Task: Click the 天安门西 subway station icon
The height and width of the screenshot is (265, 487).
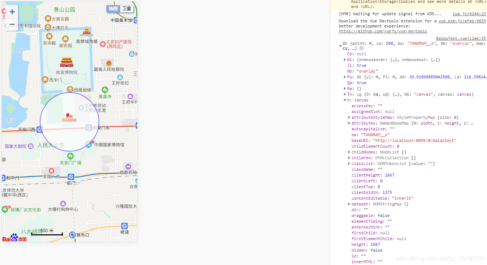Action: 40,129
